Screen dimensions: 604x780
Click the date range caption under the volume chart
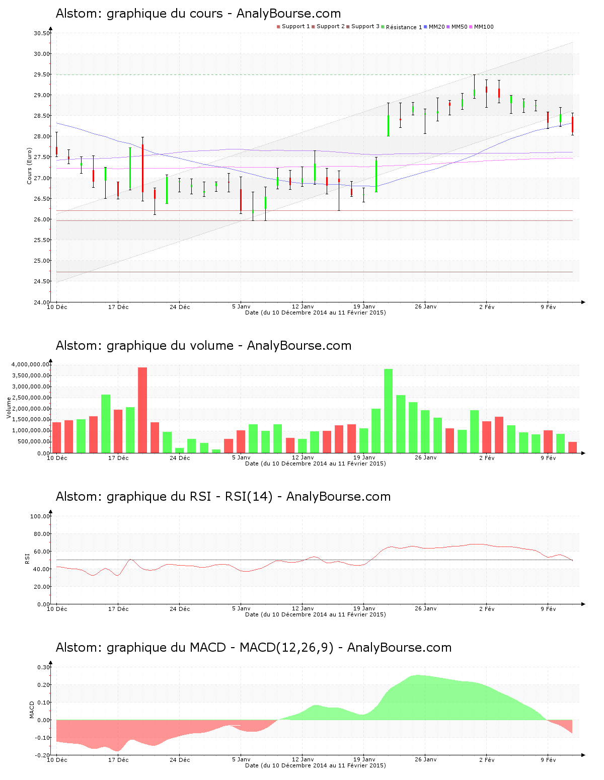pyautogui.click(x=316, y=463)
